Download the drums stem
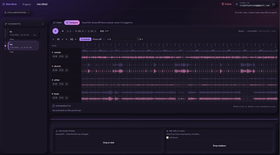This screenshot has width=280, height=155. pyautogui.click(x=67, y=70)
